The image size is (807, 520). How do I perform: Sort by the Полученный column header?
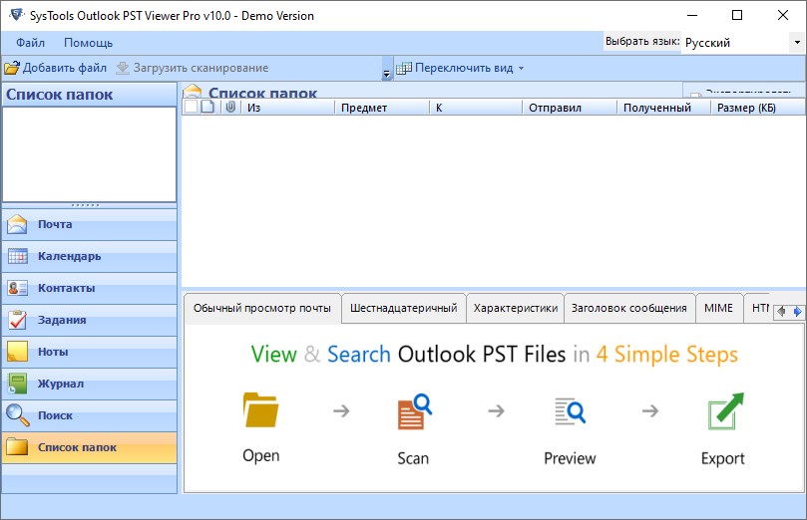[x=664, y=108]
